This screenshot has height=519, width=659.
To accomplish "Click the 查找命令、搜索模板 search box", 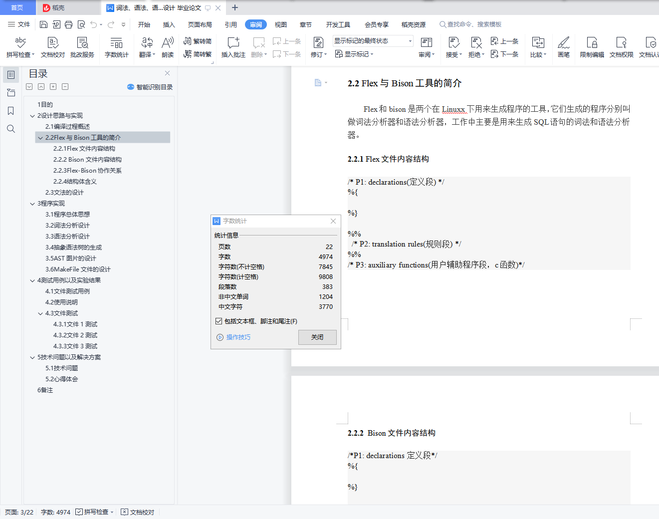I will [x=470, y=24].
